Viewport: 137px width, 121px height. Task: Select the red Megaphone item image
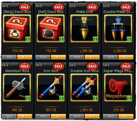click(118, 88)
